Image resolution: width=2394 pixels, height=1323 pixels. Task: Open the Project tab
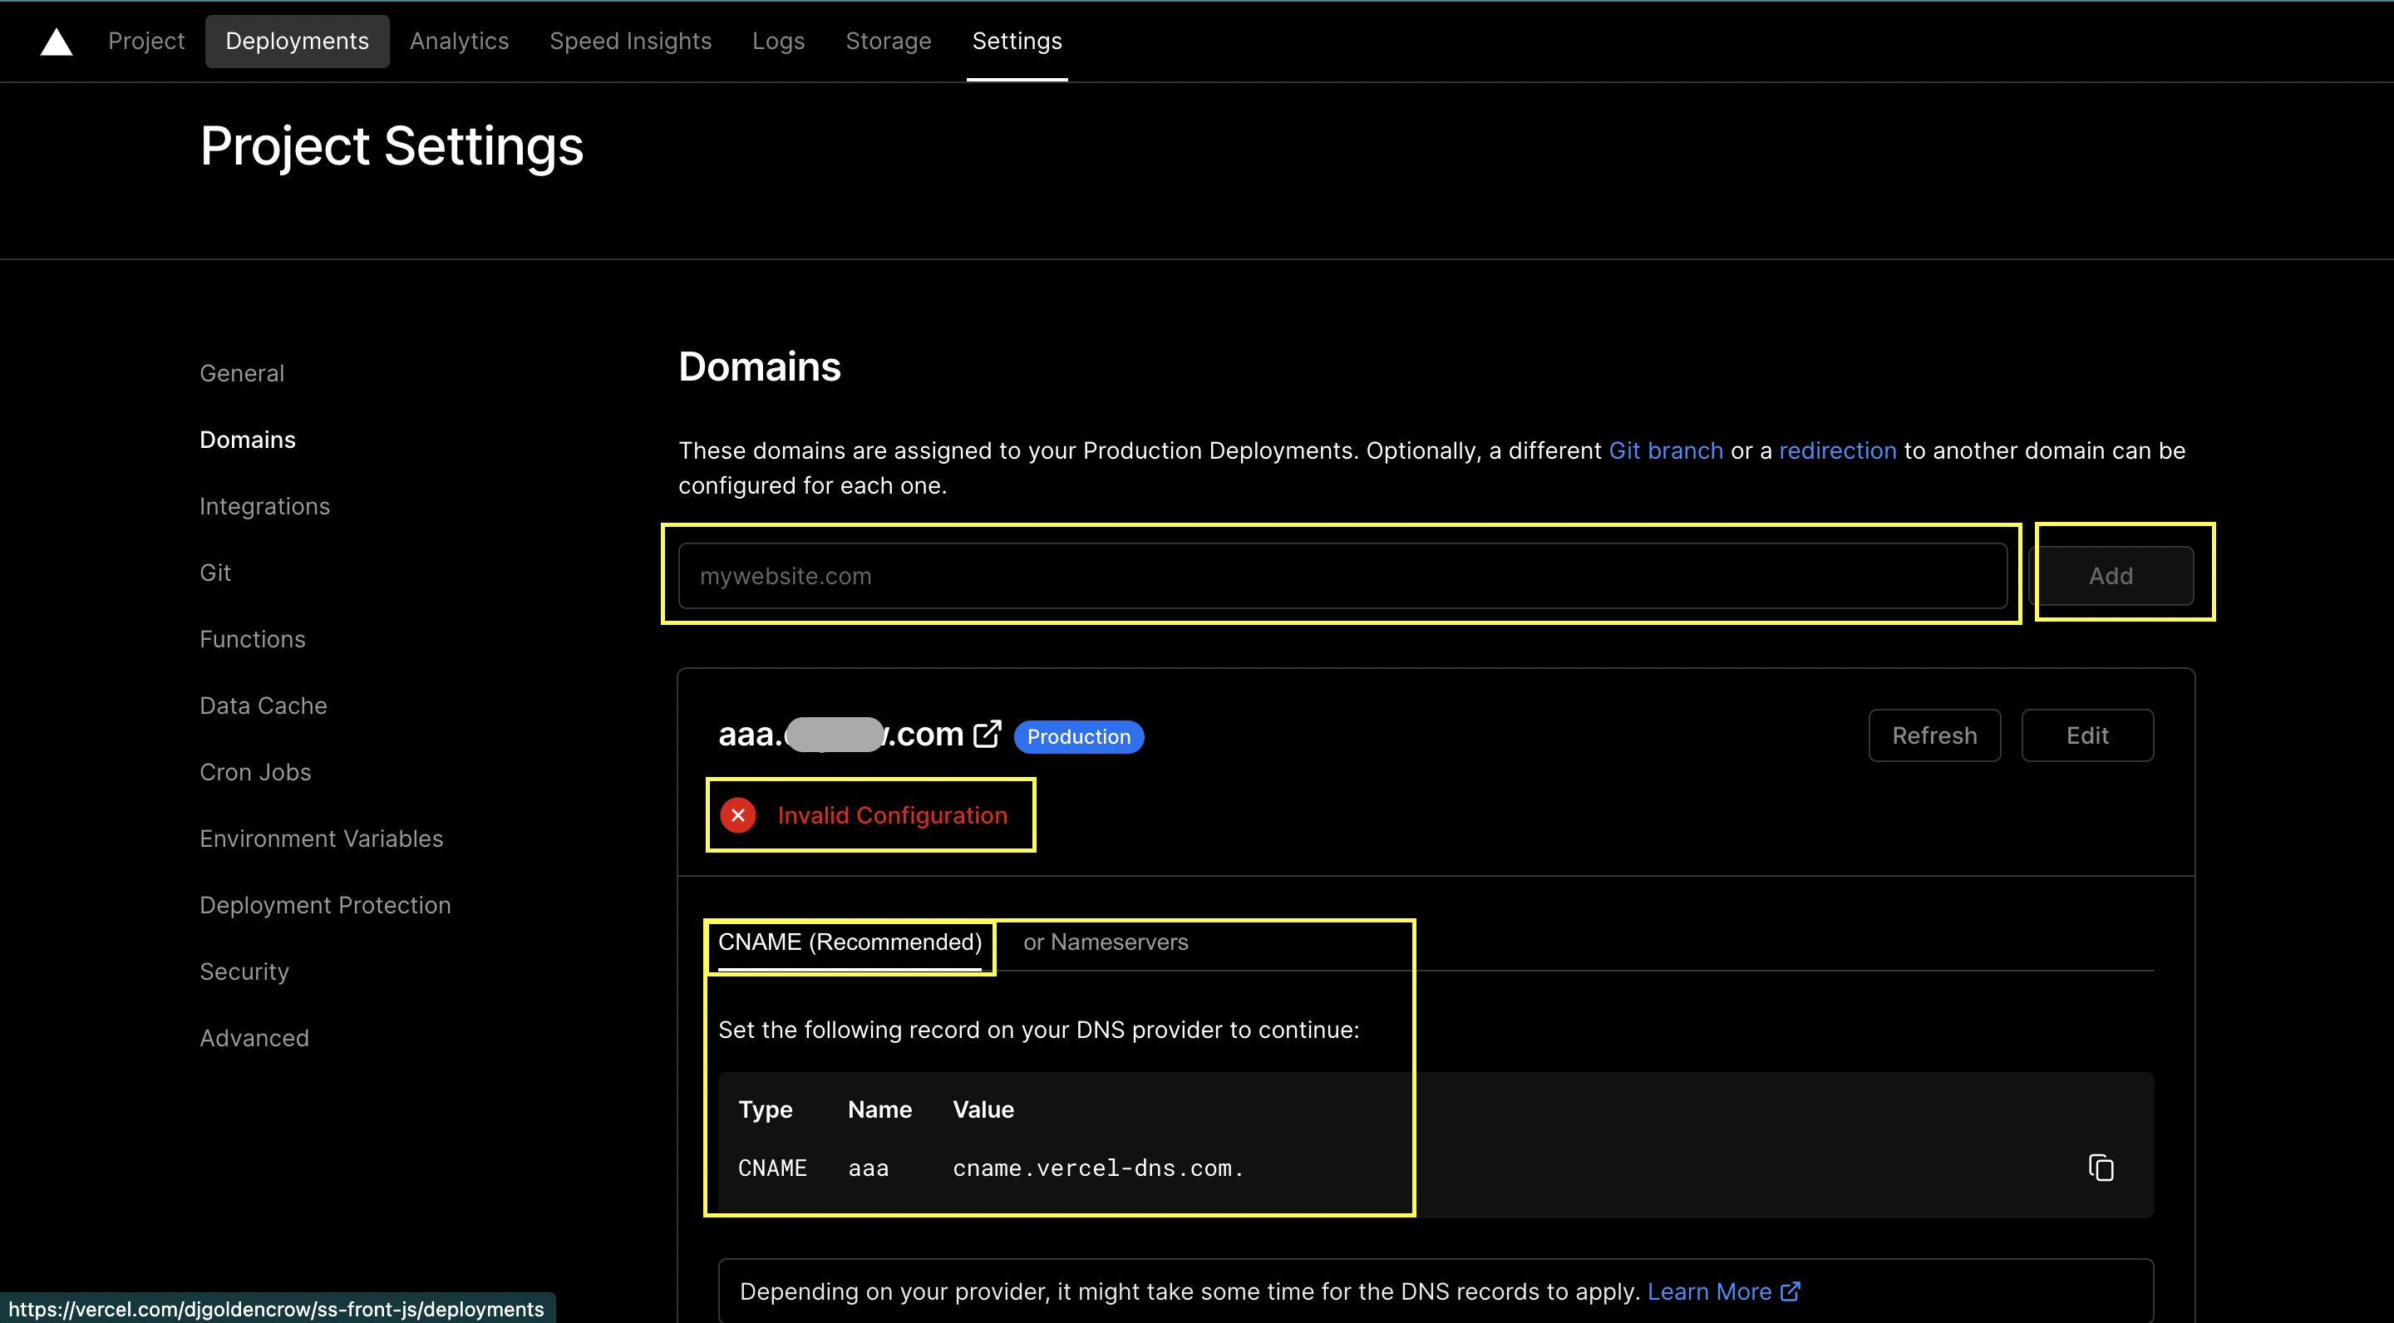coord(146,41)
